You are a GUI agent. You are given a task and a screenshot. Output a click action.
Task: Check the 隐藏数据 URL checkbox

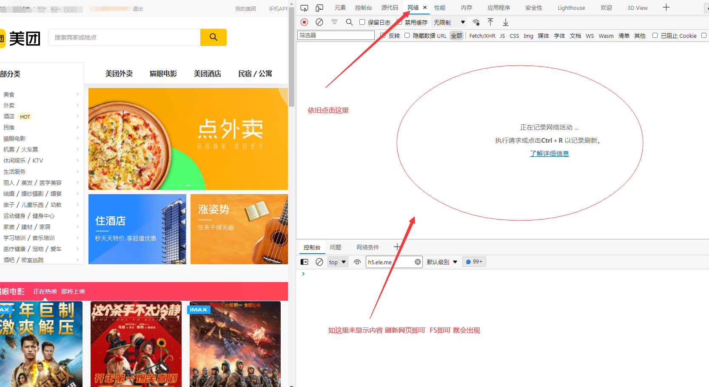[x=407, y=35]
